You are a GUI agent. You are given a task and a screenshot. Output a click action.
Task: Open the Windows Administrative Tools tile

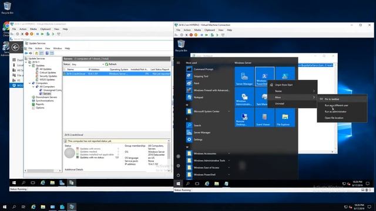244,97
